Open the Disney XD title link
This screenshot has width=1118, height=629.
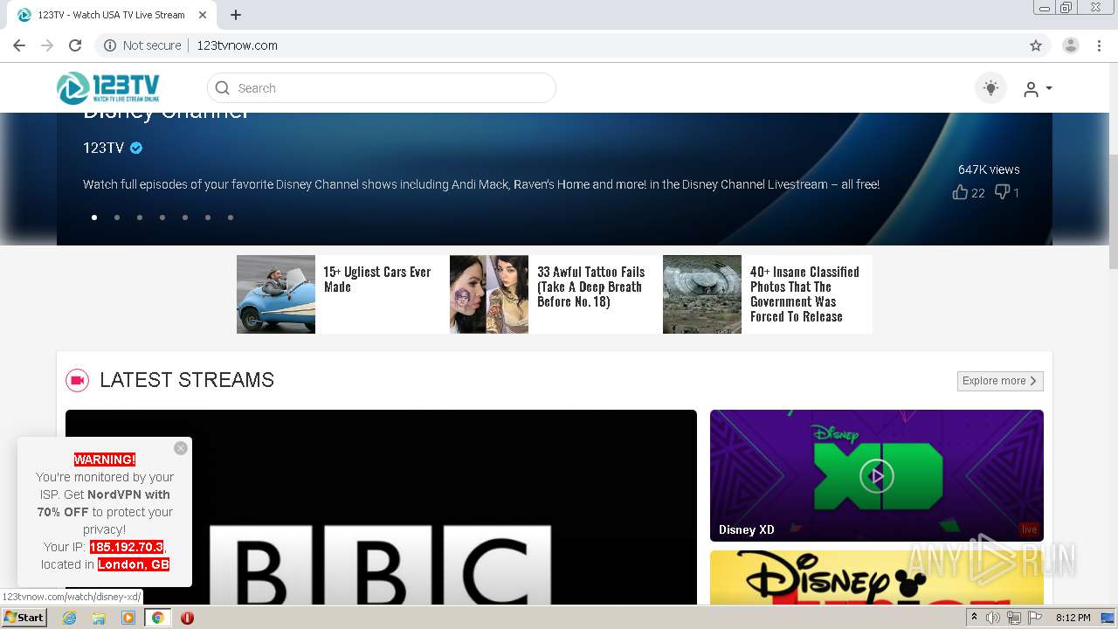tap(747, 529)
